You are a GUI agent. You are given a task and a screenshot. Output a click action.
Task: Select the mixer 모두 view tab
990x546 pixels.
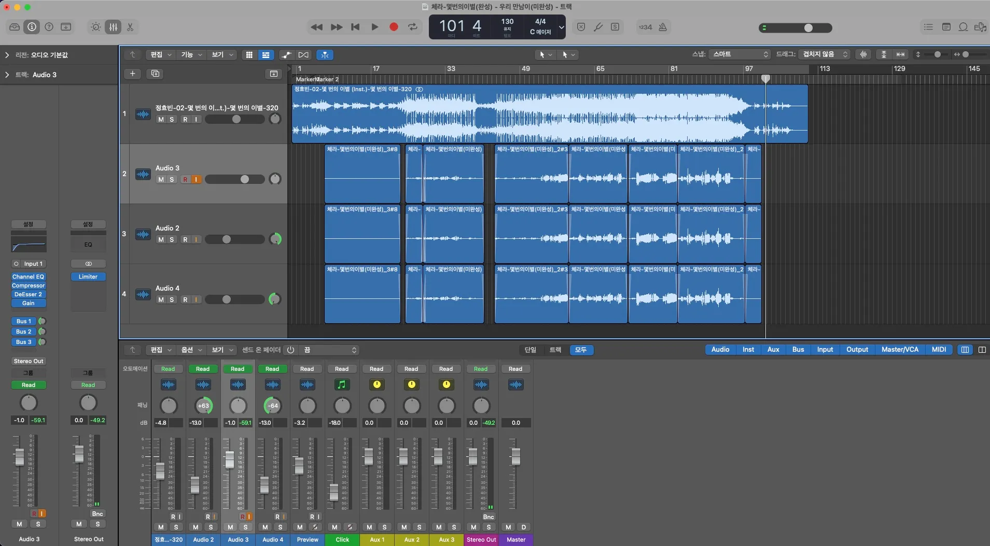581,350
